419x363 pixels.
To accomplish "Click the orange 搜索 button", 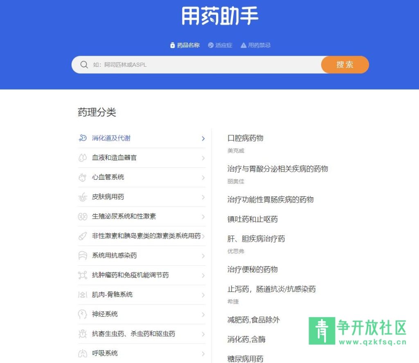I will pyautogui.click(x=345, y=65).
